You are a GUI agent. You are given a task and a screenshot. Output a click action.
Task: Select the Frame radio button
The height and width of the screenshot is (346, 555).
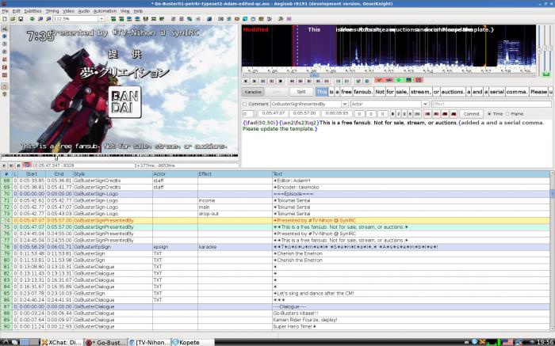pyautogui.click(x=507, y=114)
